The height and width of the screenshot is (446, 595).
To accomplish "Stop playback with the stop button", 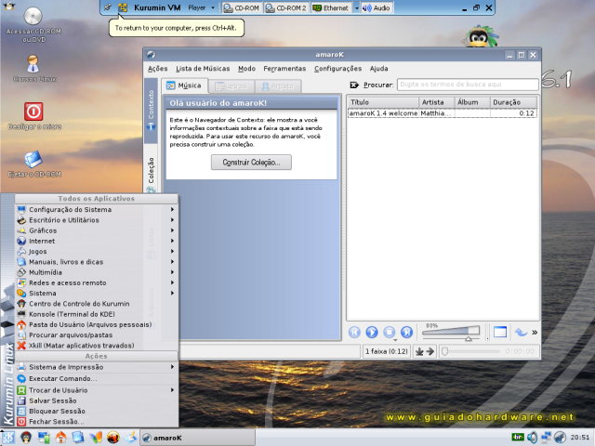I will point(389,333).
